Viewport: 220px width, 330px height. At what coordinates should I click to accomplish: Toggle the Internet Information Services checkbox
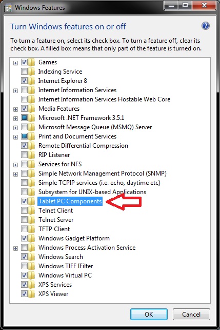24,90
